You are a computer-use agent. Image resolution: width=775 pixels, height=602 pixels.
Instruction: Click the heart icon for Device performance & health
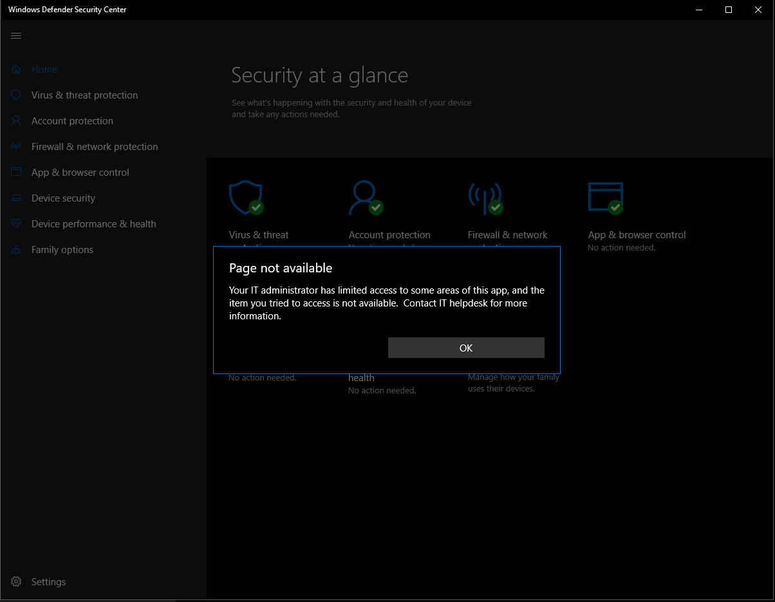(x=16, y=224)
